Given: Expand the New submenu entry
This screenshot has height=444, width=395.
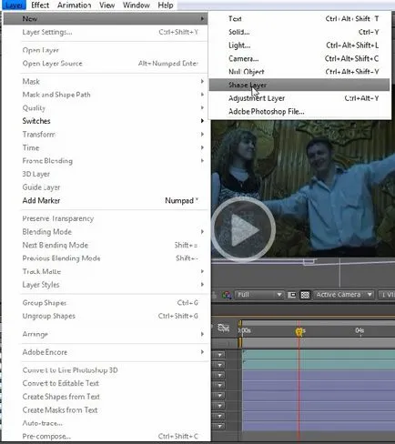Looking at the screenshot, I should pyautogui.click(x=106, y=19).
